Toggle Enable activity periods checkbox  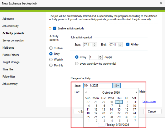coord(55,28)
